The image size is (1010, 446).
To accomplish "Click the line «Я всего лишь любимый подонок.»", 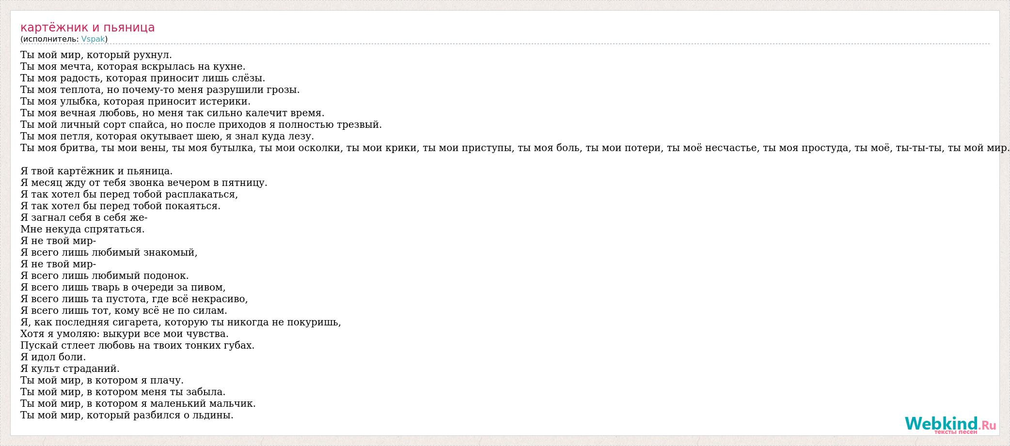I will pyautogui.click(x=105, y=276).
